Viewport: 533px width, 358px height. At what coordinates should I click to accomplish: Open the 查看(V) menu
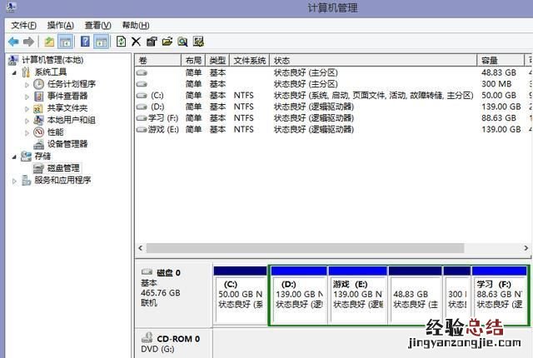click(x=97, y=26)
